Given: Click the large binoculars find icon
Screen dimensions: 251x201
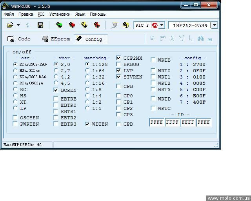Looking at the screenshot, I should pos(200,38).
